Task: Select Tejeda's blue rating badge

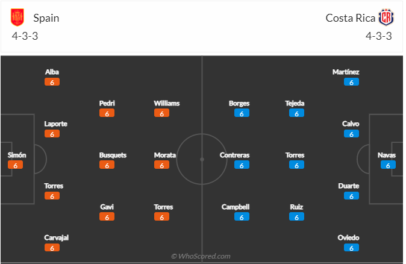Action: click(296, 113)
